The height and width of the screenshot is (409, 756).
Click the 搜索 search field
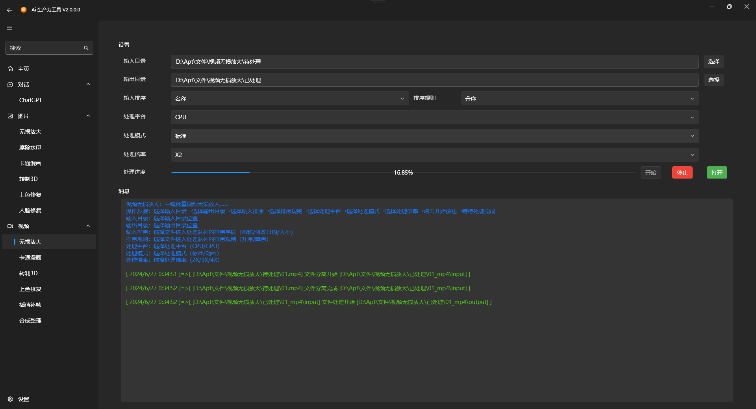pos(49,48)
